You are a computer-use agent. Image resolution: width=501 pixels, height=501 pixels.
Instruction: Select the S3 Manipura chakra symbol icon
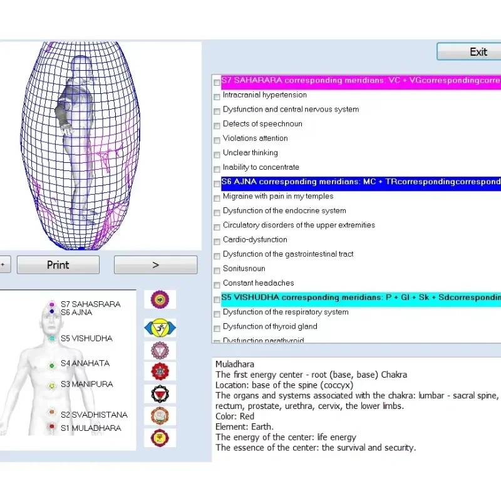(x=160, y=393)
